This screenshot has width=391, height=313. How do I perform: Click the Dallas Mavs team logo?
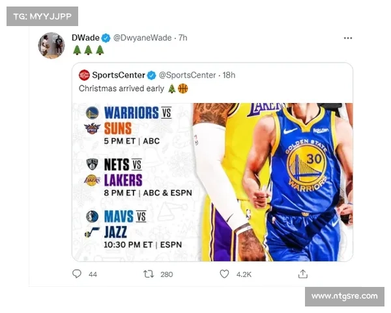pyautogui.click(x=92, y=216)
